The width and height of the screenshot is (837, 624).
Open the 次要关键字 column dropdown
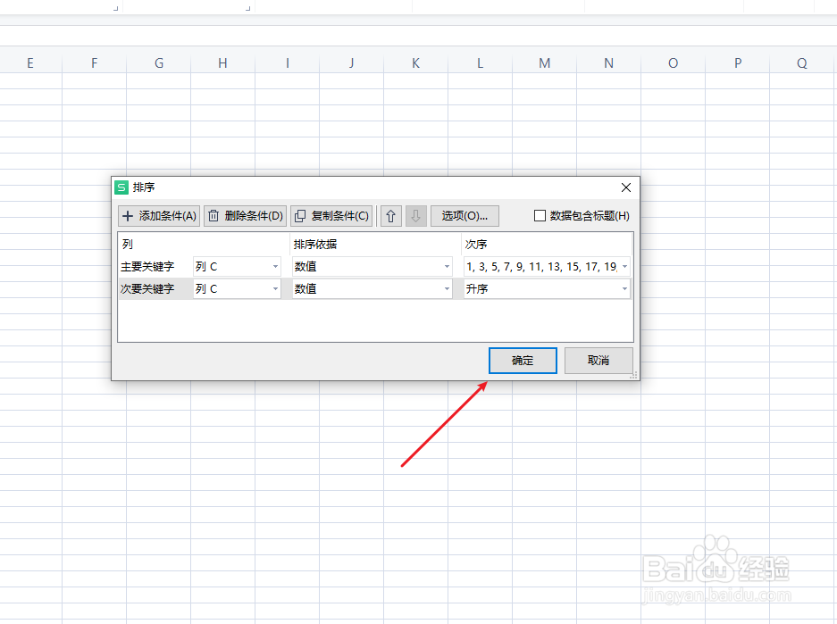[276, 288]
